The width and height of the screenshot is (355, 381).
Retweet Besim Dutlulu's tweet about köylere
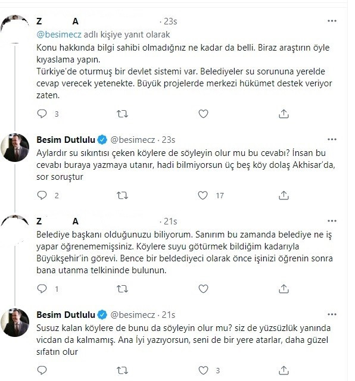pyautogui.click(x=122, y=195)
